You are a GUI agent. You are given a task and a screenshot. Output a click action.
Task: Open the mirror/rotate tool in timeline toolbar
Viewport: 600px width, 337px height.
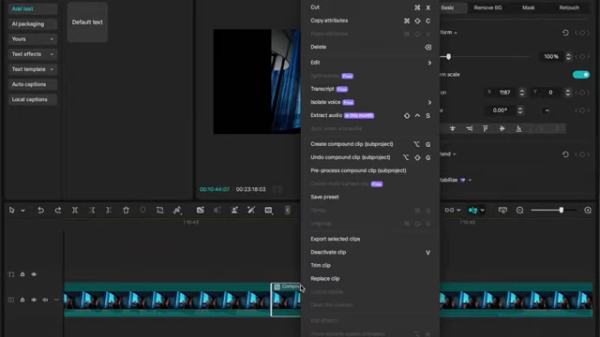point(177,210)
